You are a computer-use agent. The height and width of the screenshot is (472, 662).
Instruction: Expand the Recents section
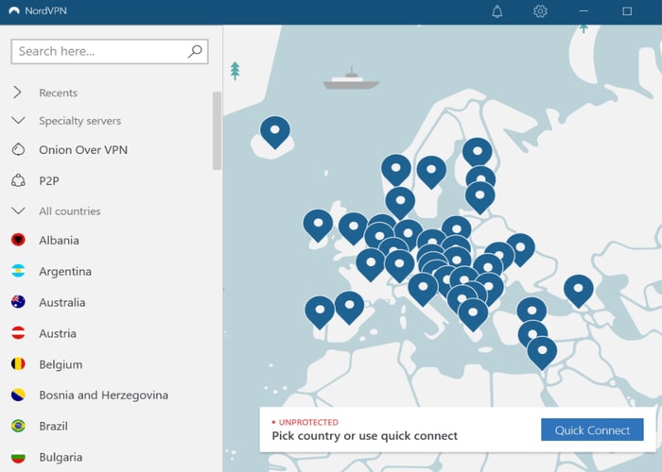pyautogui.click(x=18, y=93)
